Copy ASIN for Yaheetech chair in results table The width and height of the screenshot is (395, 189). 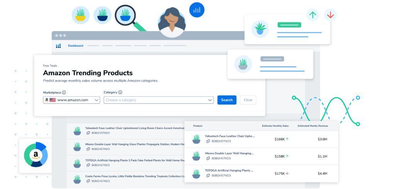208,141
